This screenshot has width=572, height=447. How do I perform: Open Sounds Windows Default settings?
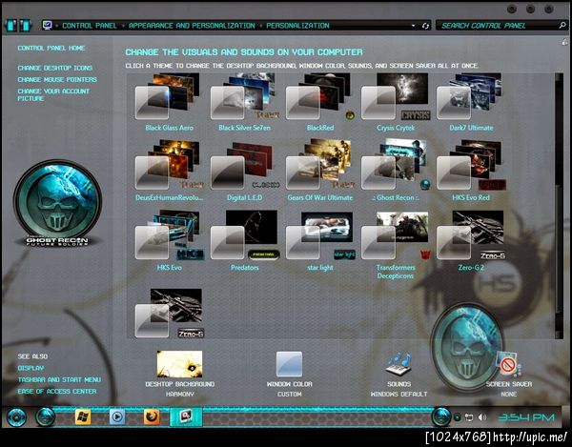(x=398, y=374)
